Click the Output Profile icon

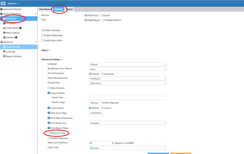click(x=4, y=47)
